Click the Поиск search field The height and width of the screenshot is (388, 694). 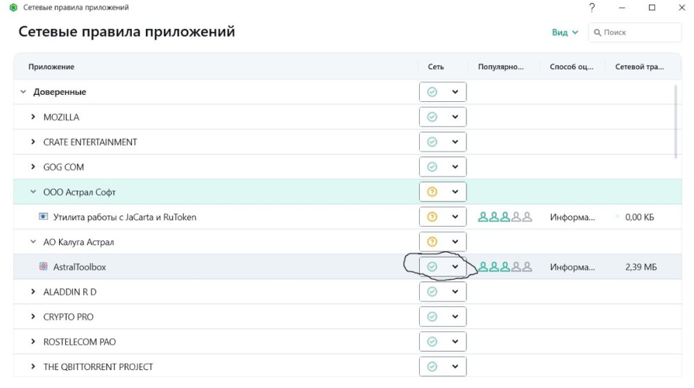(x=635, y=33)
